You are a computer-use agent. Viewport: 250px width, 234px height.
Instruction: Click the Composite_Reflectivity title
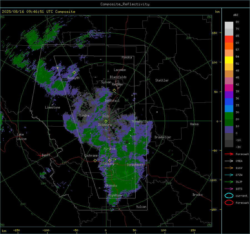click(x=125, y=4)
